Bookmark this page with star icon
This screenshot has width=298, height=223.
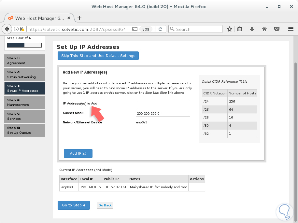click(x=230, y=29)
